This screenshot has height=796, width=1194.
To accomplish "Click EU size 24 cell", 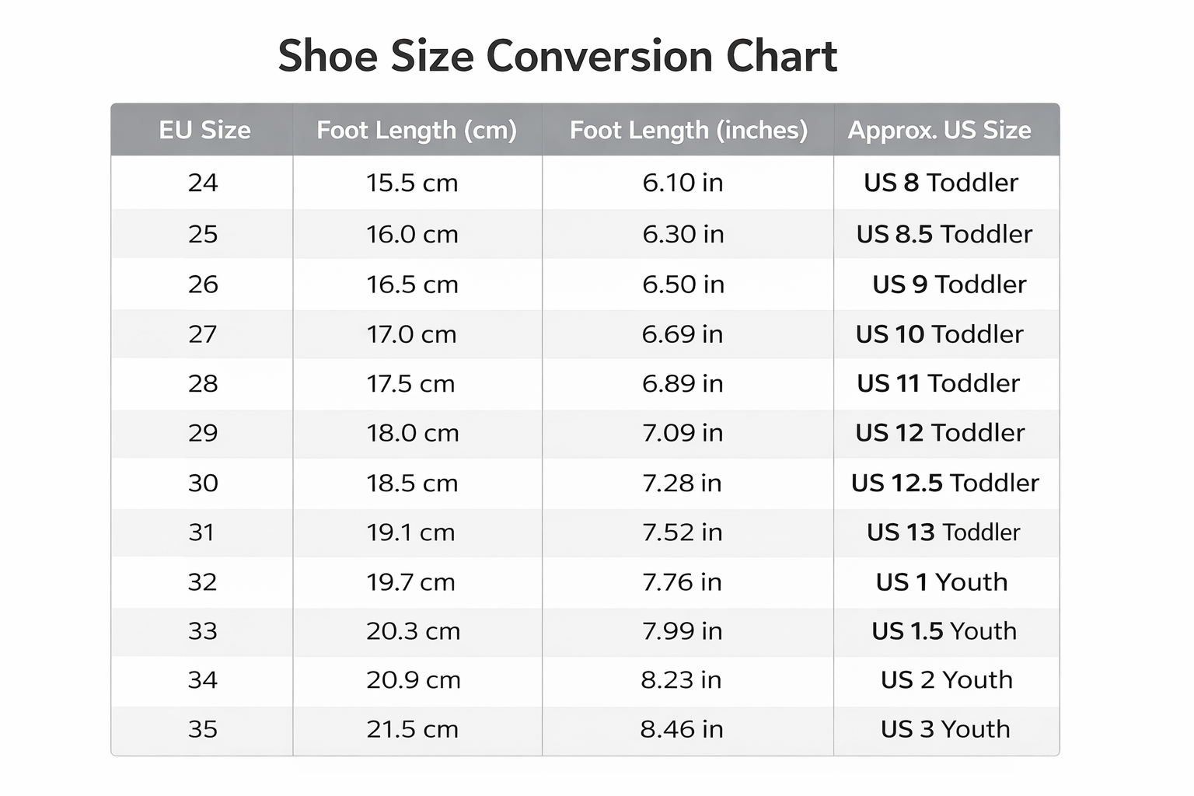I will (x=203, y=183).
